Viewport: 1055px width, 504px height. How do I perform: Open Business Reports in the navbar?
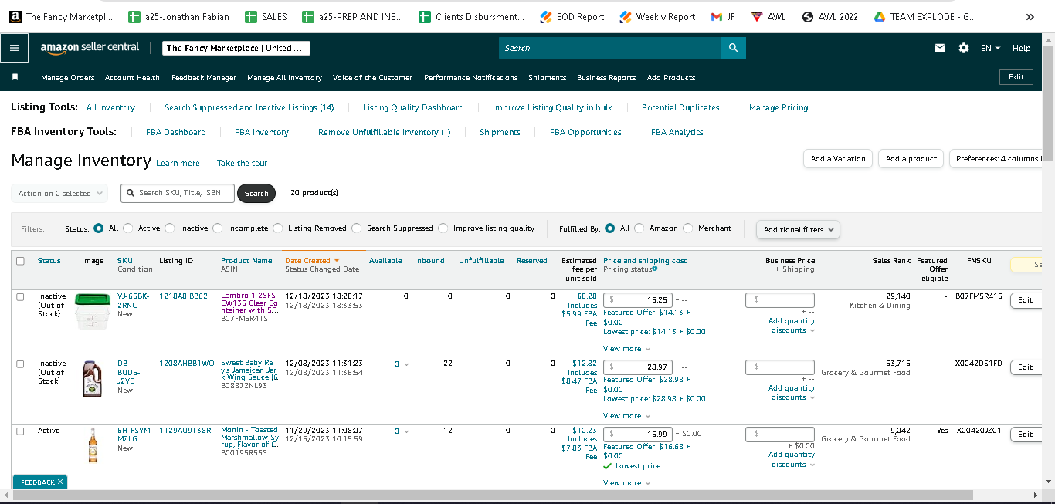[606, 77]
